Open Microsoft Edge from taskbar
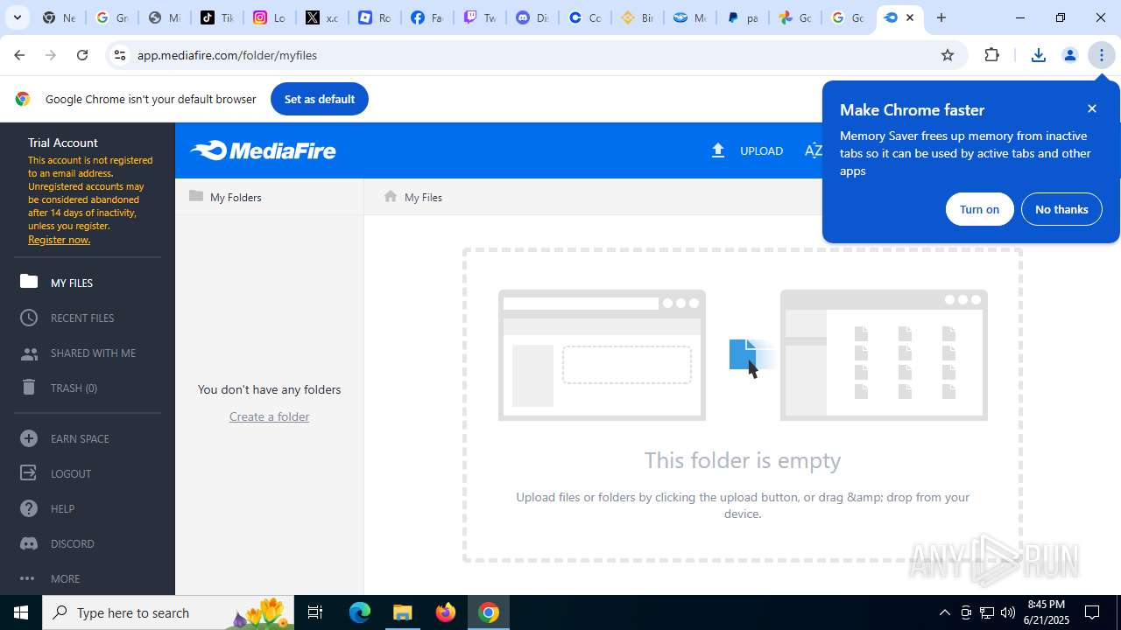The width and height of the screenshot is (1121, 630). click(360, 612)
